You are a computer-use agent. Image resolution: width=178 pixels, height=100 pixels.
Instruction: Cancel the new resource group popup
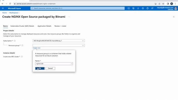click(50, 68)
